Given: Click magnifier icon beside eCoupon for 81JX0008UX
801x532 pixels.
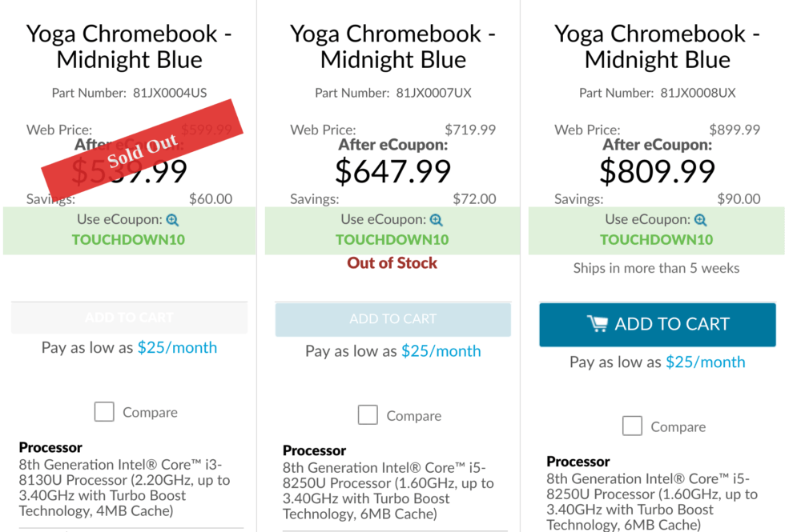Looking at the screenshot, I should tap(701, 220).
